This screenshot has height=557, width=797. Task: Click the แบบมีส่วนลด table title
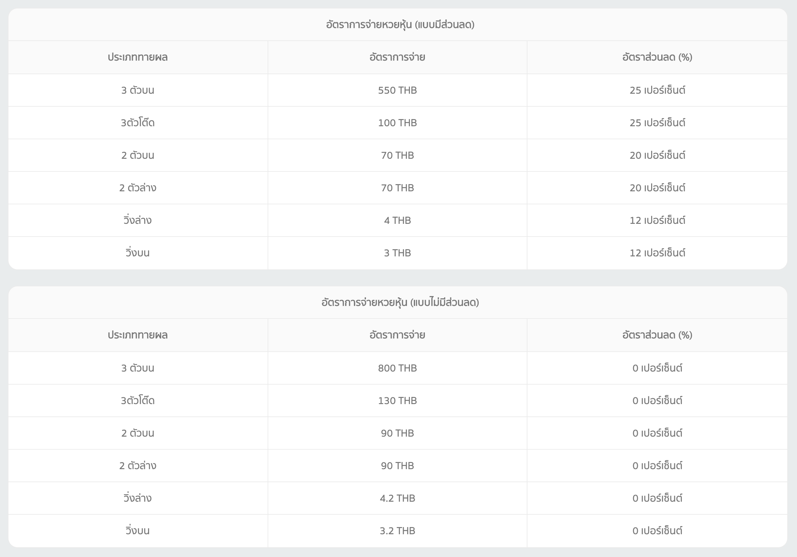[x=400, y=25]
